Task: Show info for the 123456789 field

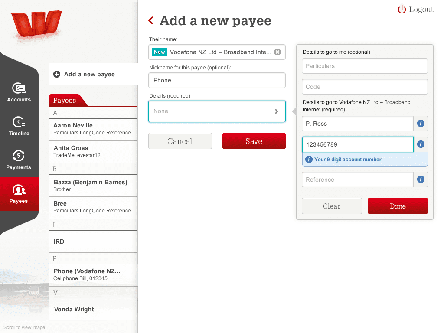Action: [x=421, y=144]
